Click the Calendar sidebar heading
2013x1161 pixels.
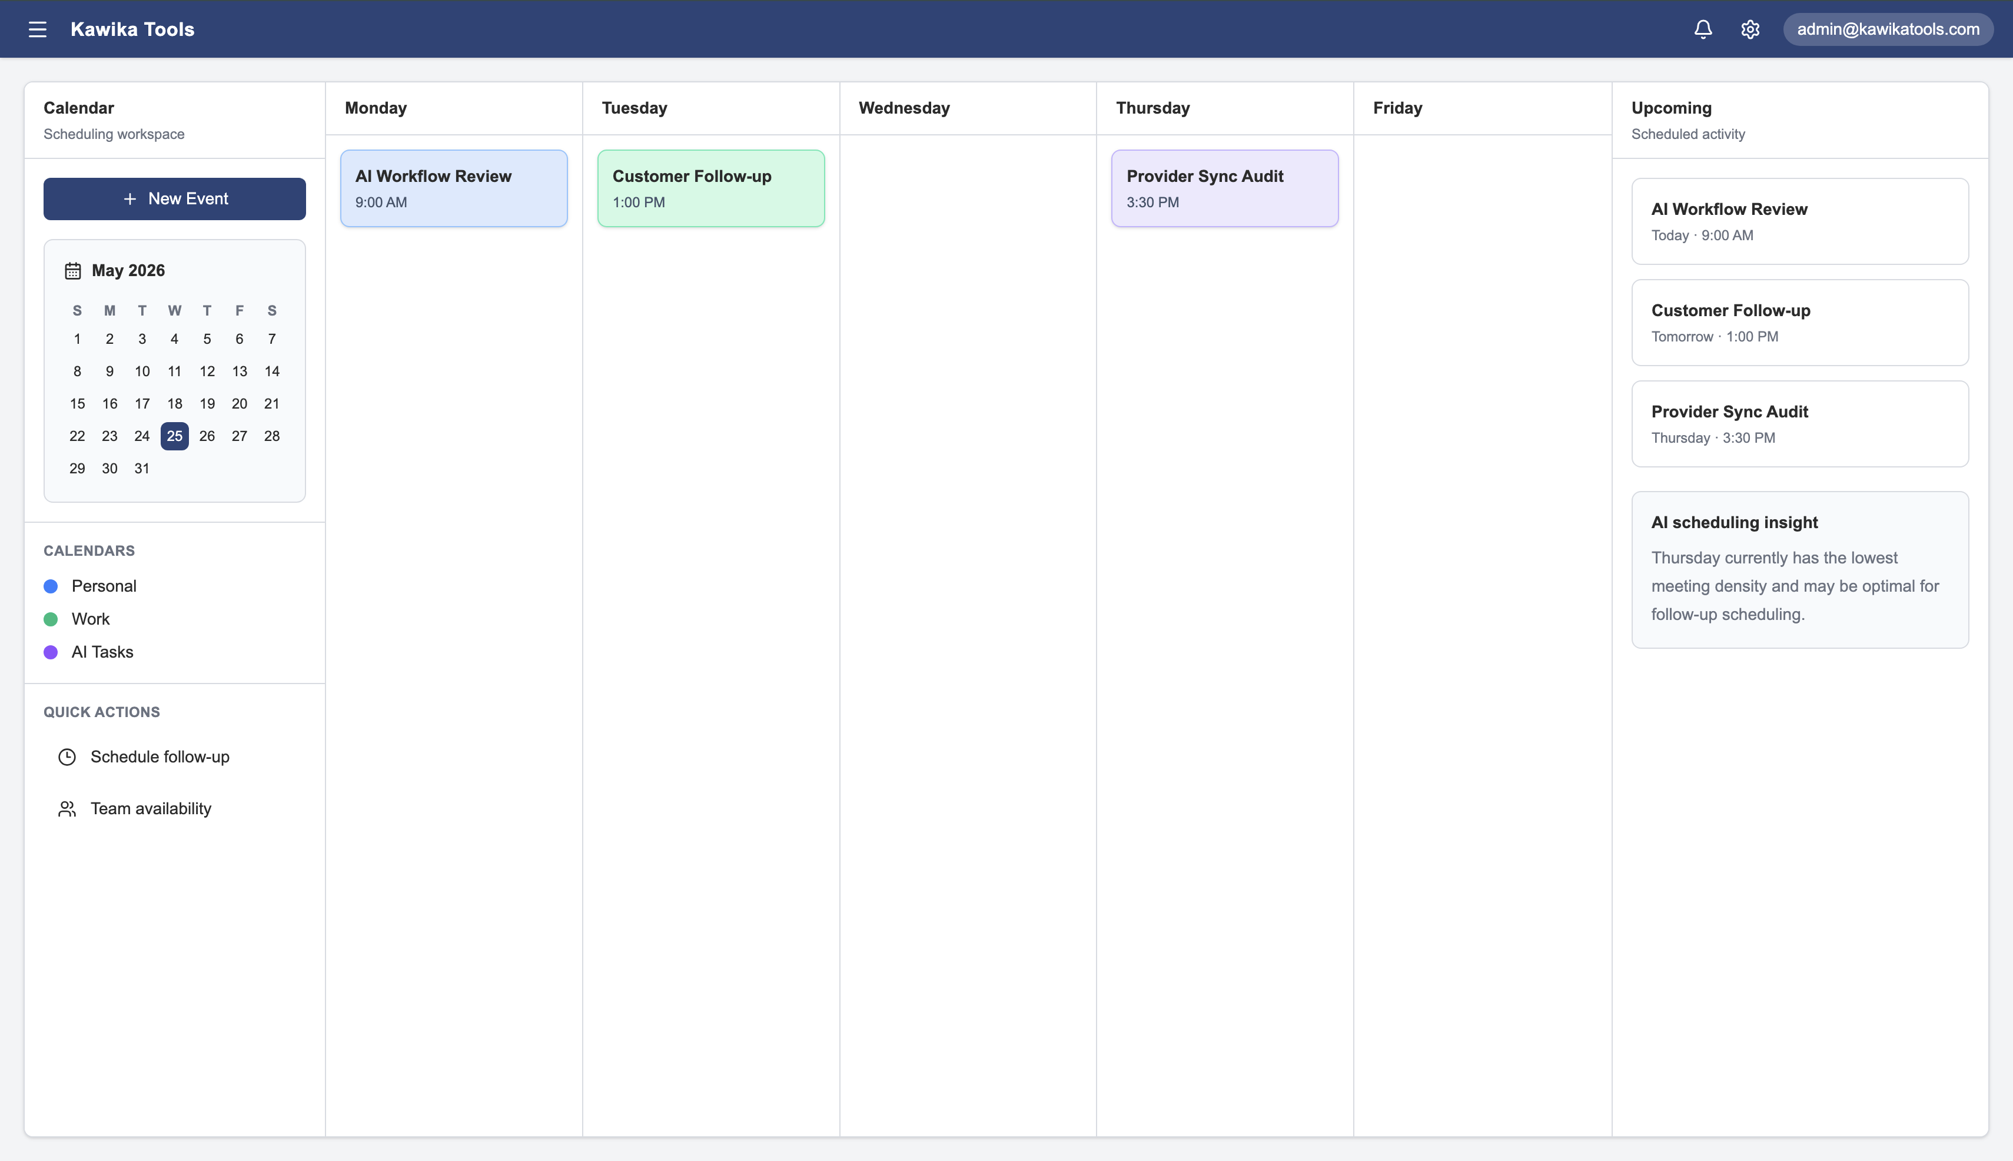click(79, 108)
